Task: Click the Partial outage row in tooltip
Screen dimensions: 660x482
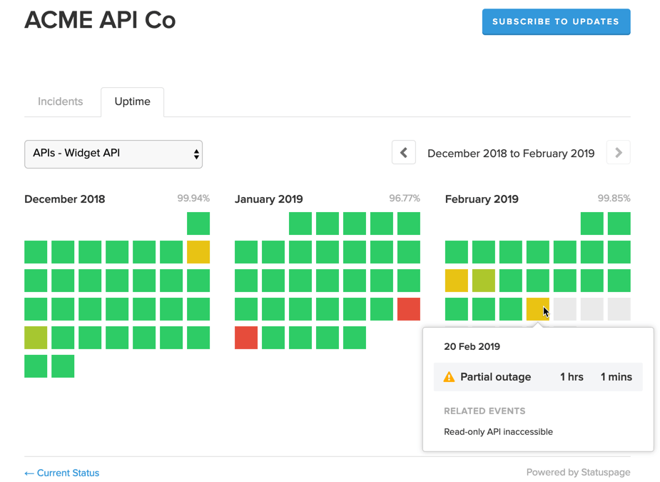Action: [538, 376]
